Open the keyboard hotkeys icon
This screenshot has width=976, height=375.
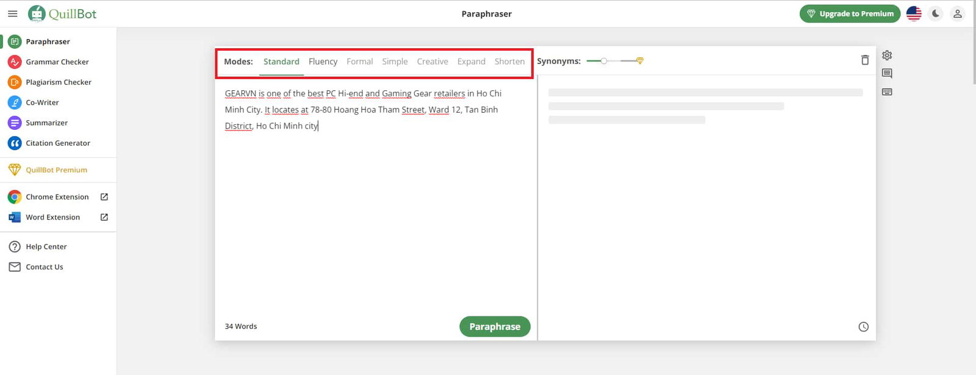887,92
